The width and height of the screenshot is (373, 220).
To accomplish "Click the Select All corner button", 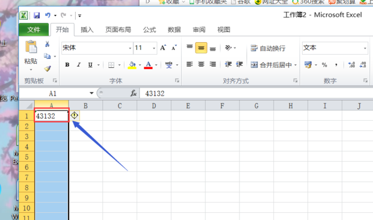I will click(27, 105).
